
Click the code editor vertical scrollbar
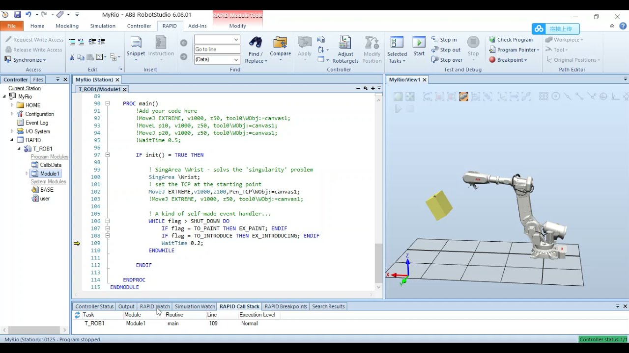(x=378, y=193)
